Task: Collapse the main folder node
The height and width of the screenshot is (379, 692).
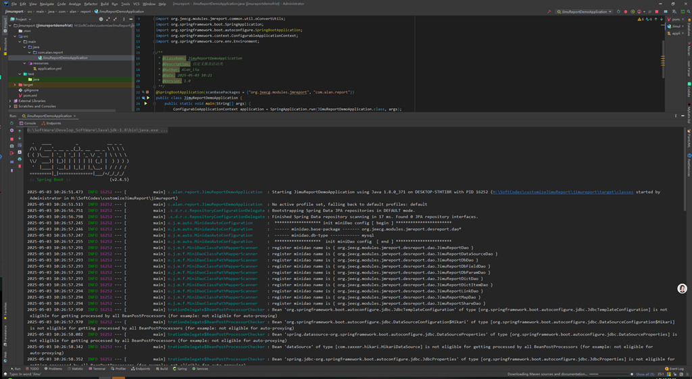Action: click(20, 41)
